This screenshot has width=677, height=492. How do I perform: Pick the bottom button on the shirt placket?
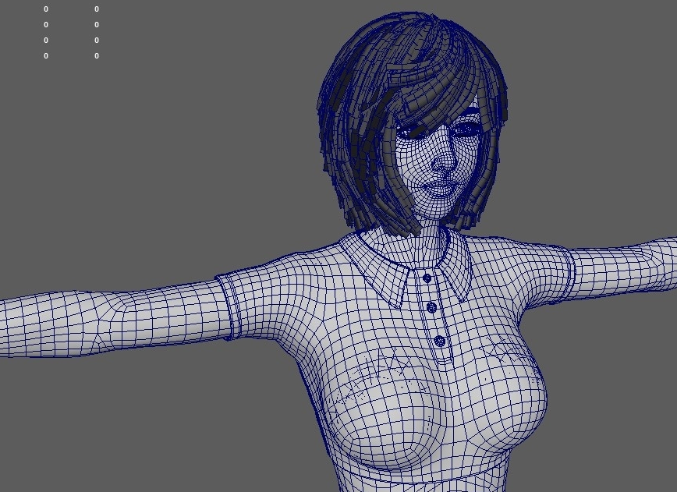coord(439,341)
